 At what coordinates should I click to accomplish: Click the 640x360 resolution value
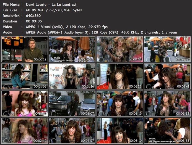pyautogui.click(x=33, y=16)
